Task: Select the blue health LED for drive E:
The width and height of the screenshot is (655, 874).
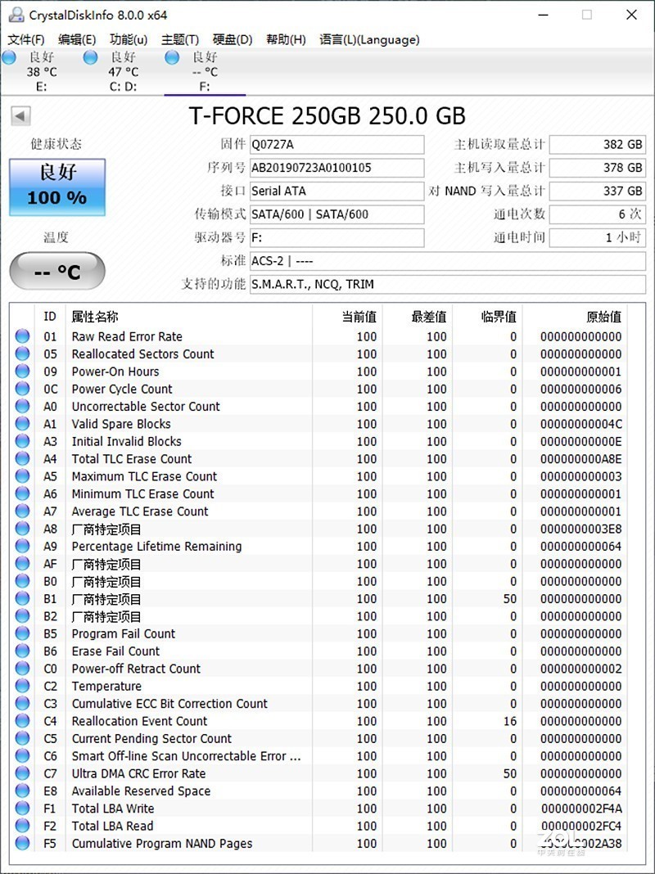Action: point(8,57)
